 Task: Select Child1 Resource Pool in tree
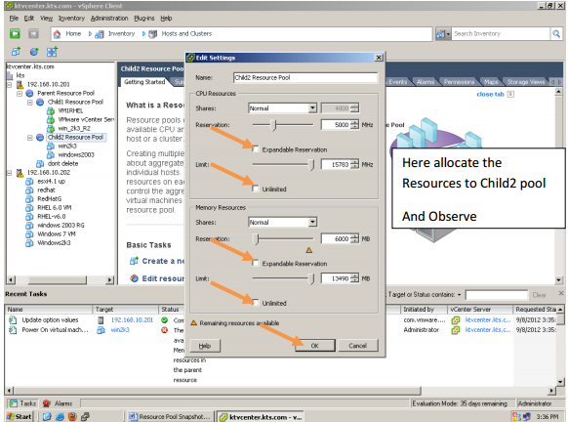pos(75,102)
